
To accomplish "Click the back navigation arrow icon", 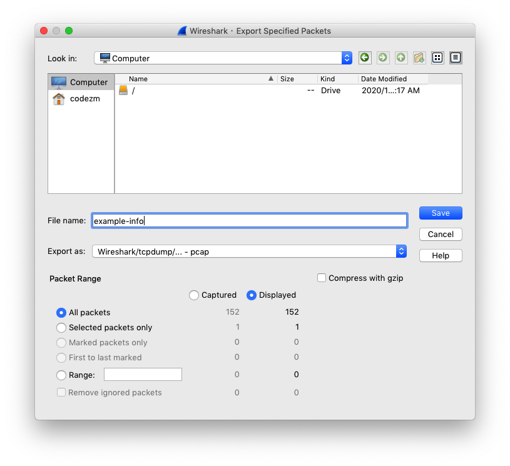I will point(365,58).
